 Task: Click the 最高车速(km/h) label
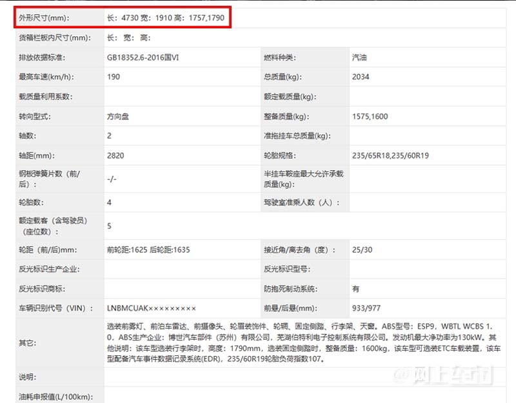click(x=46, y=77)
